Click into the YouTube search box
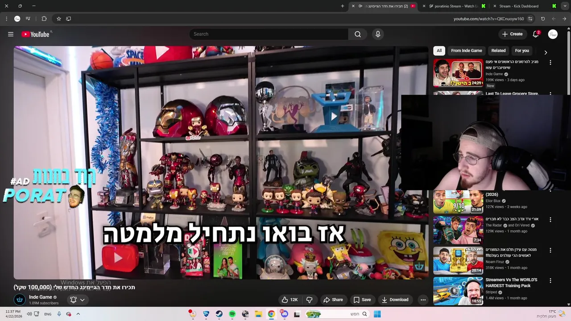Image resolution: width=571 pixels, height=321 pixels. [269, 34]
